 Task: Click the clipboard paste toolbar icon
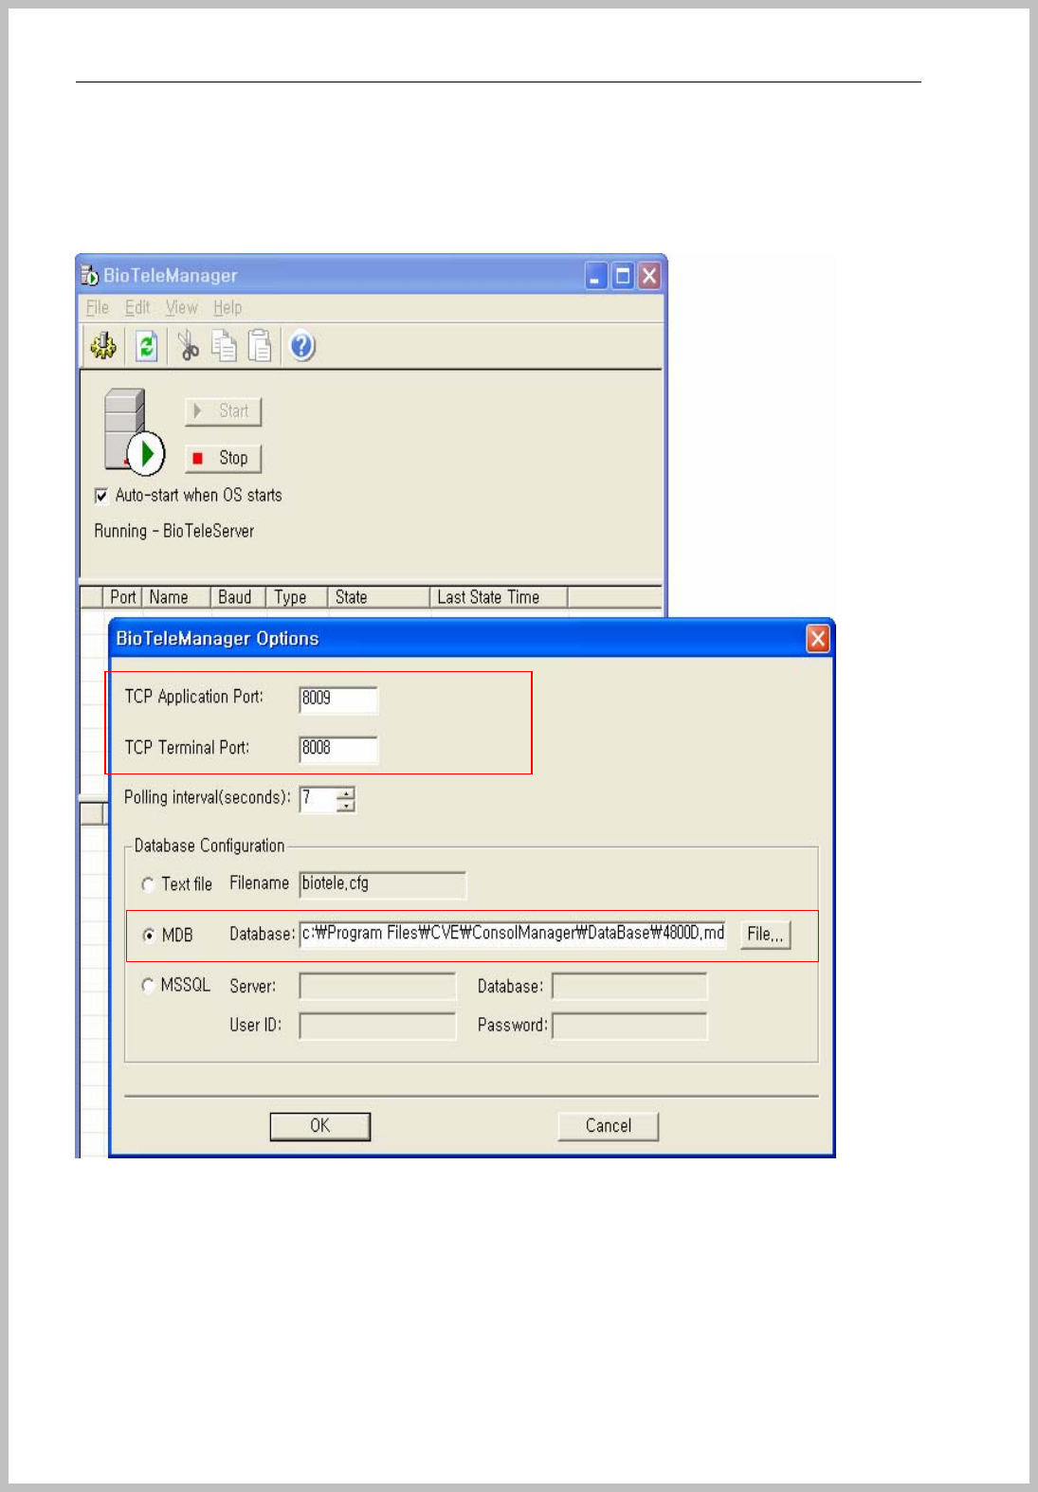(x=260, y=346)
